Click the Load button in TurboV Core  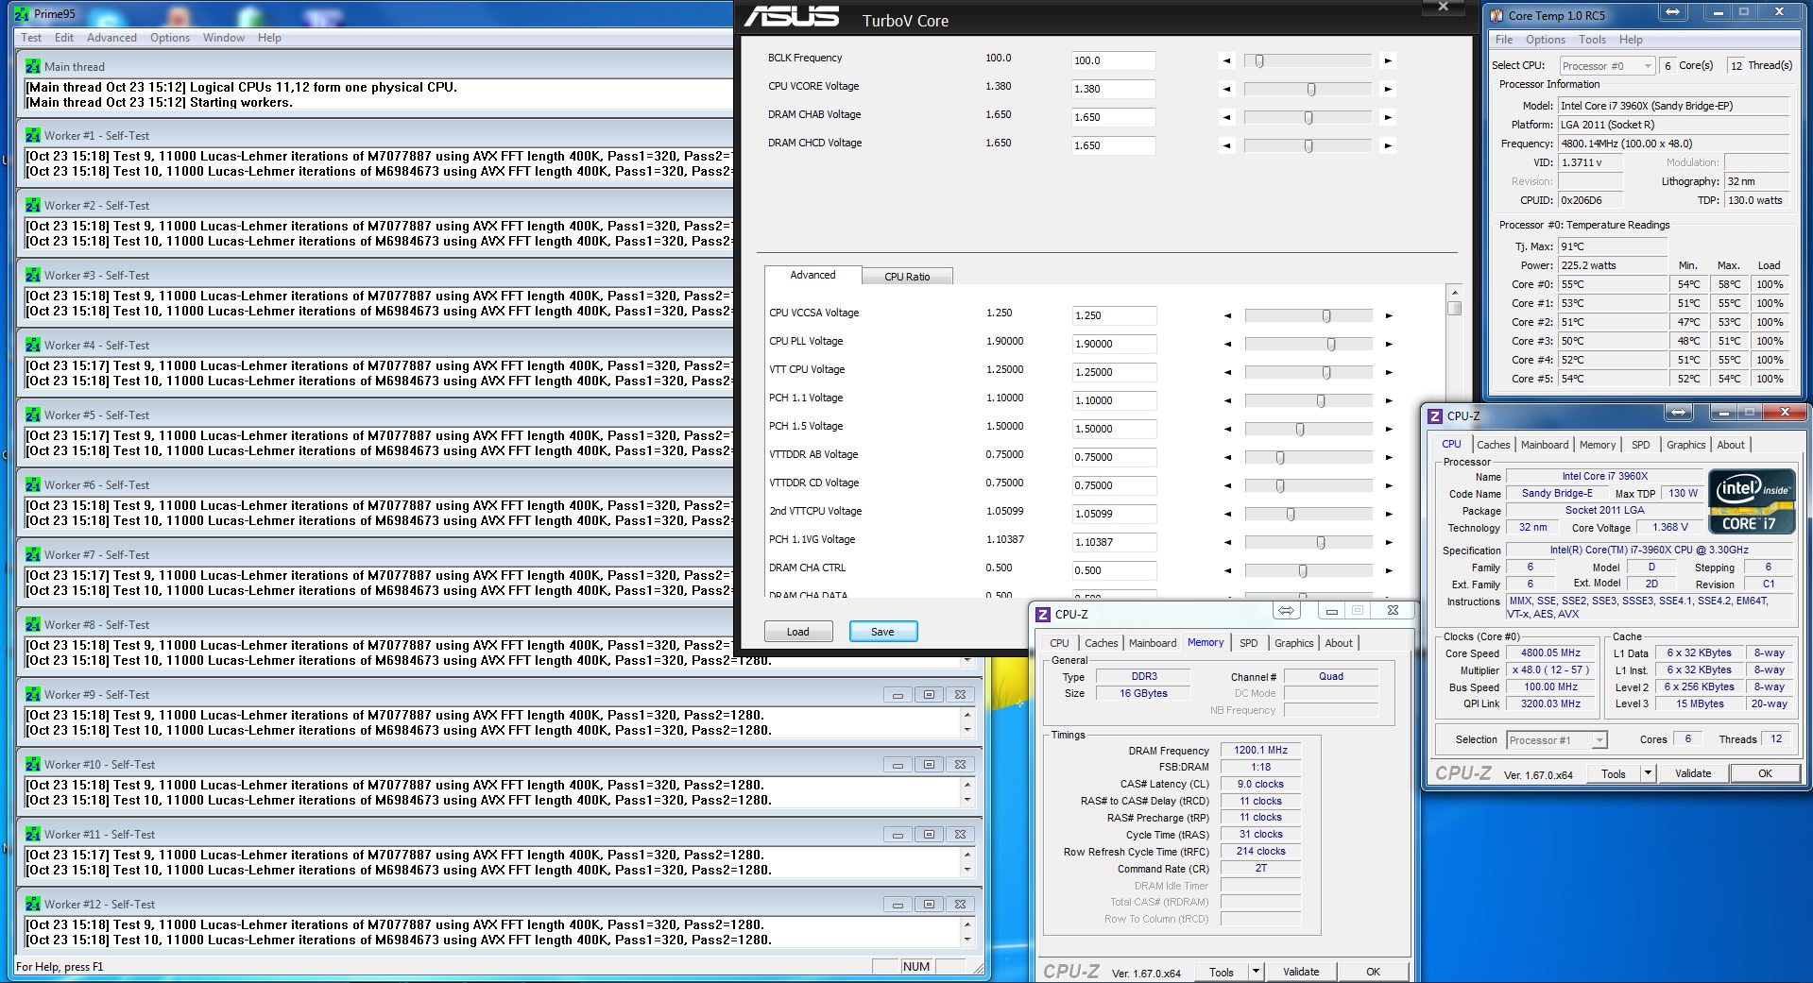pyautogui.click(x=797, y=632)
